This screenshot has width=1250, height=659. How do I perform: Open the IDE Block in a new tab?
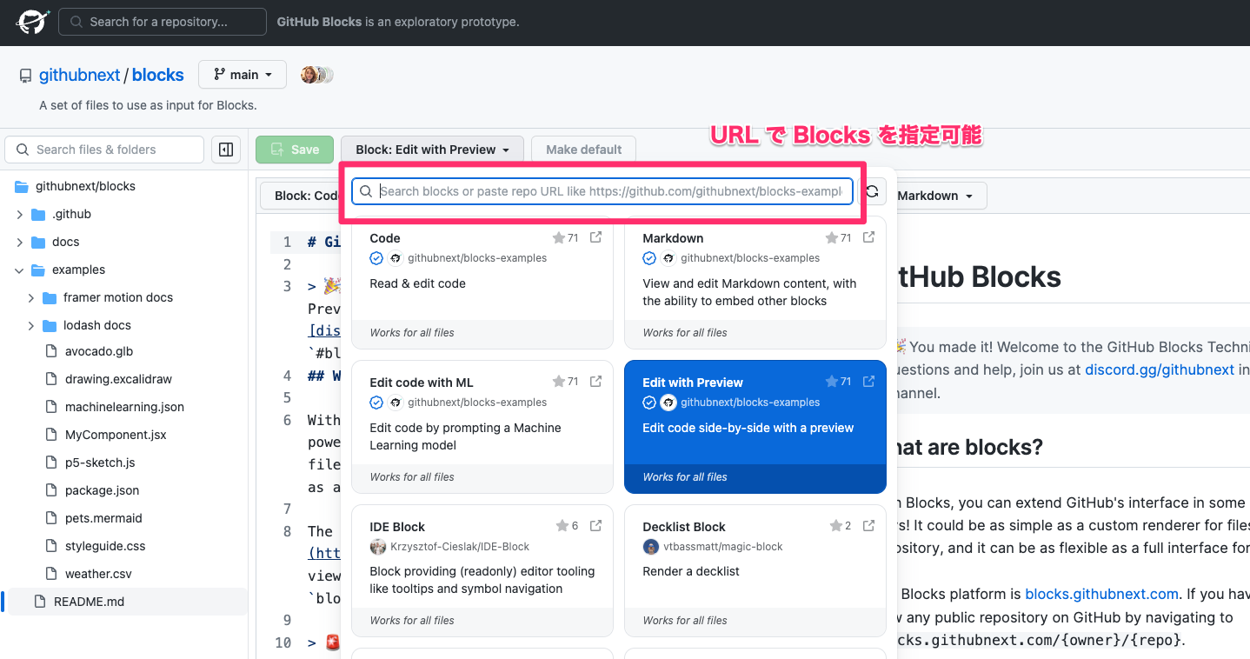coord(595,525)
